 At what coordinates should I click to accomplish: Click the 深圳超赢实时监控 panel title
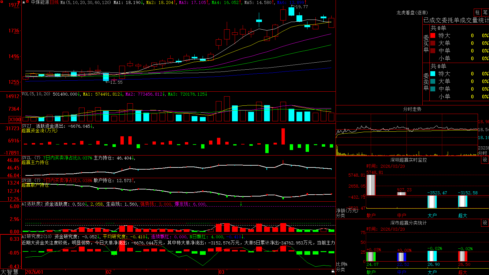pyautogui.click(x=409, y=160)
